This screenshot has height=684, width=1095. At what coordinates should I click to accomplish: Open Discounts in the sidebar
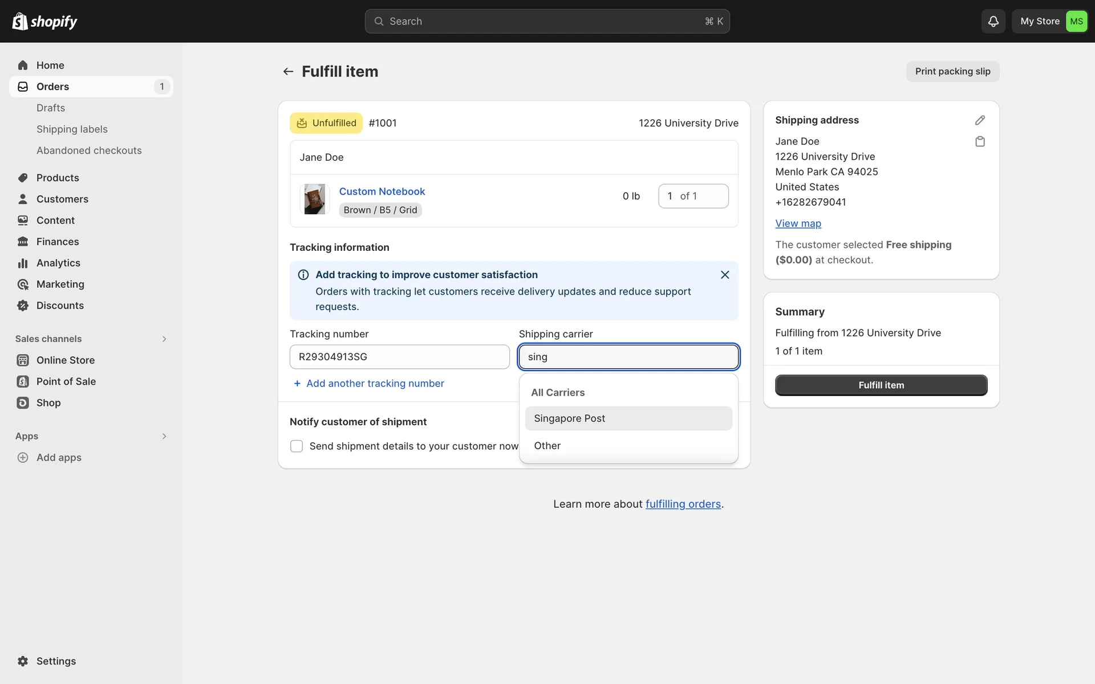click(60, 306)
